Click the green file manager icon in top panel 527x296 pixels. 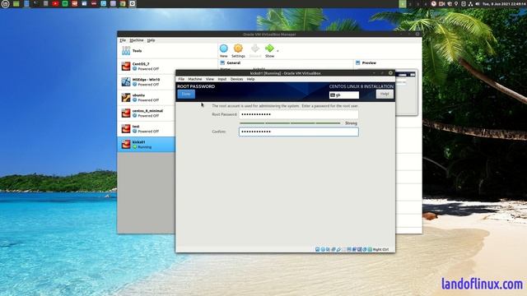coord(16,3)
